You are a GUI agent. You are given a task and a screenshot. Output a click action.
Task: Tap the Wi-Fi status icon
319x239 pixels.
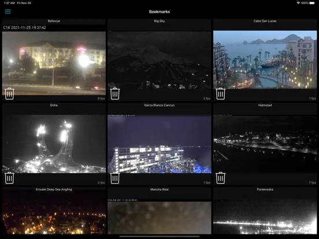(298, 3)
